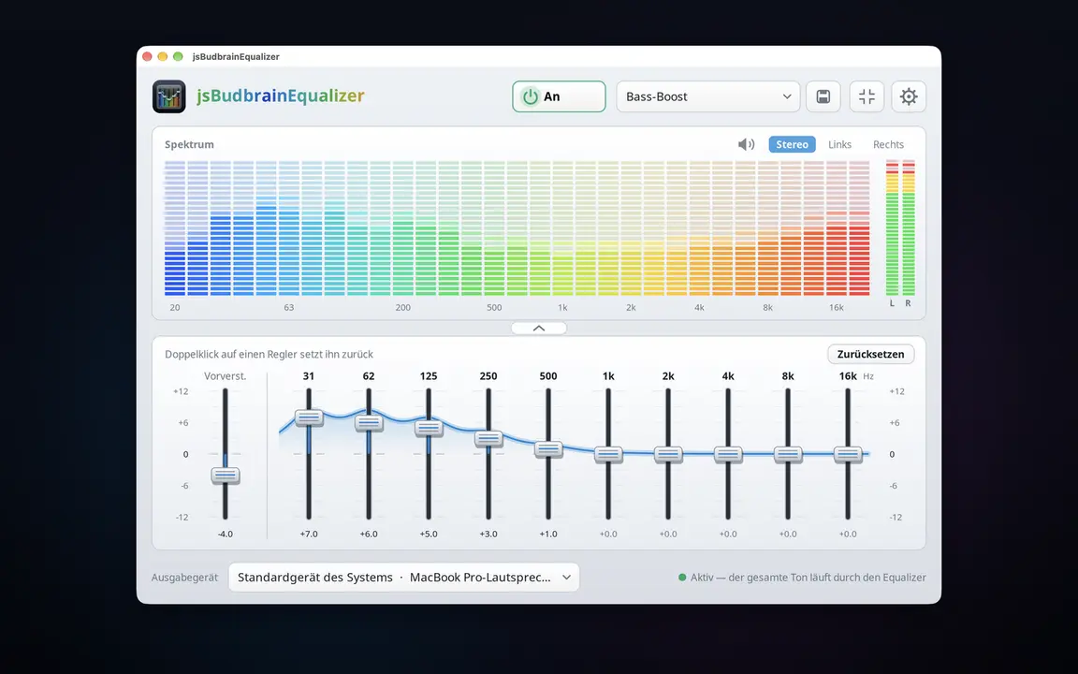Click the Vorverst. preamp slider handle
This screenshot has width=1078, height=674.
click(225, 476)
